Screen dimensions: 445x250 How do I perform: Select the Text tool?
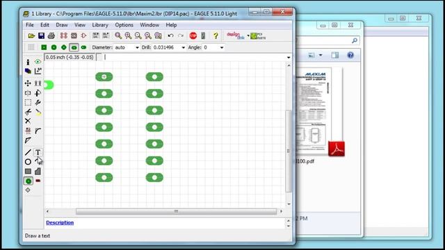38,153
